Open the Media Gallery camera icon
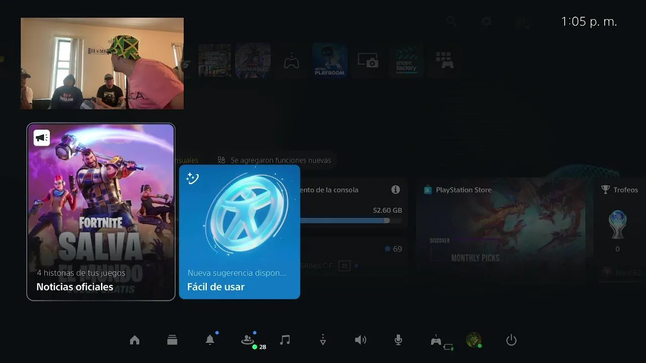 tap(368, 61)
